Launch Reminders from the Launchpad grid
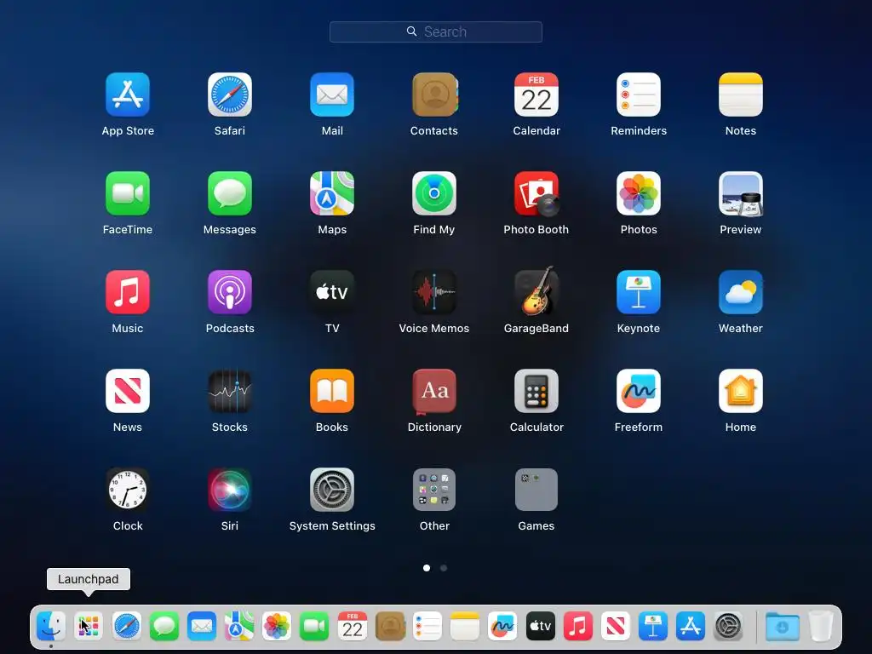 [x=639, y=95]
